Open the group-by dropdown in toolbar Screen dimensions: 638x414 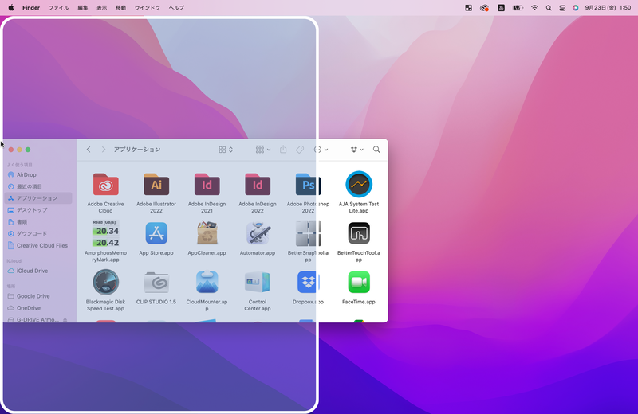pos(263,150)
